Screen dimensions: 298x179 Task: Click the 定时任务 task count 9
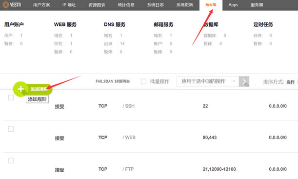270,35
